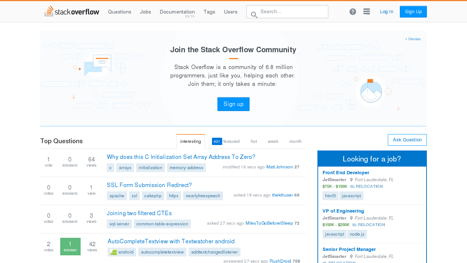Click the nearlyfreespeech tag
467x263 pixels.
point(203,196)
